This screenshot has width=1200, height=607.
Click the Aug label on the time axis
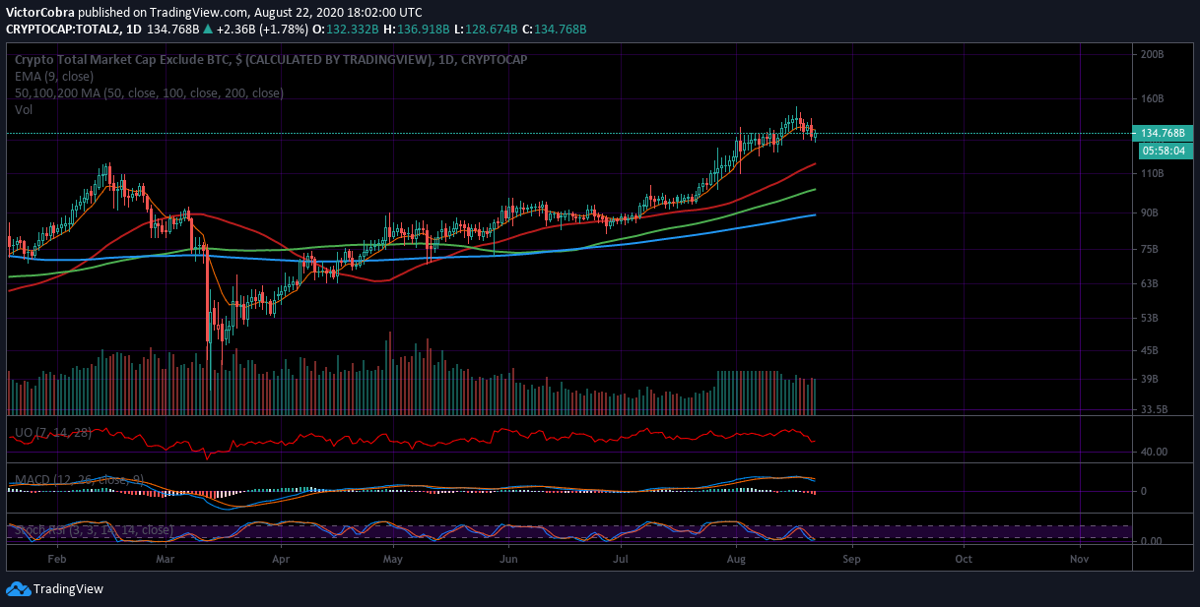click(x=735, y=558)
